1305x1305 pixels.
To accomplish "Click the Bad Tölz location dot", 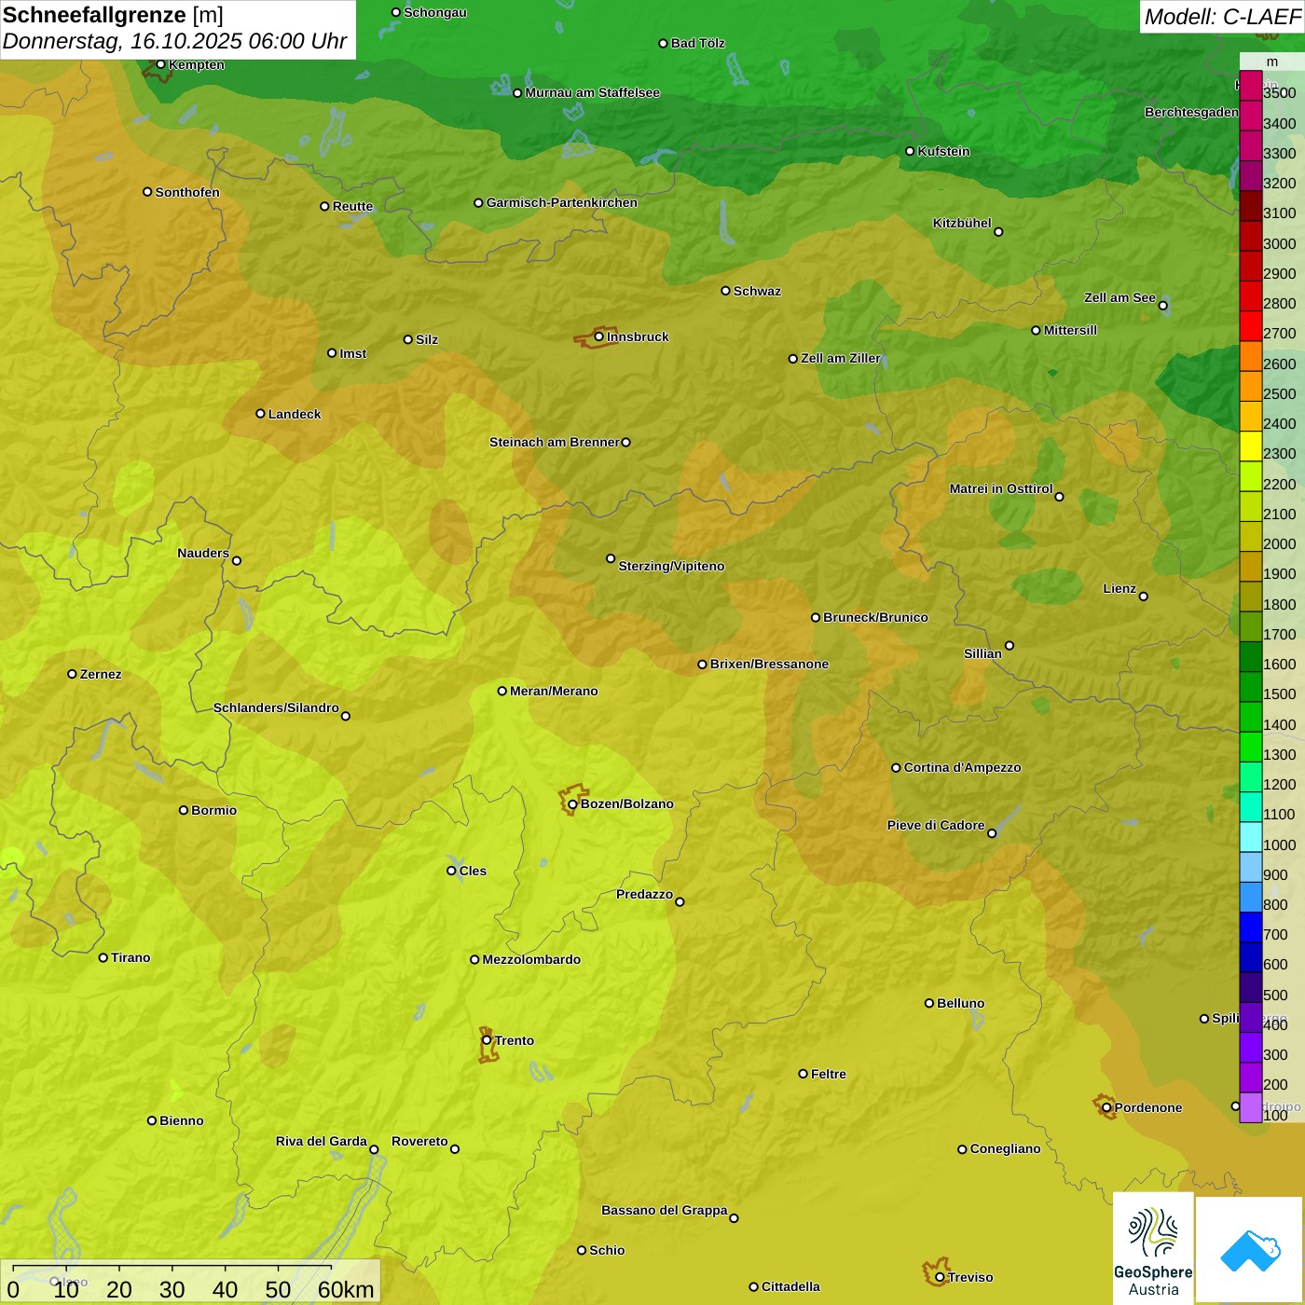I will tap(663, 43).
